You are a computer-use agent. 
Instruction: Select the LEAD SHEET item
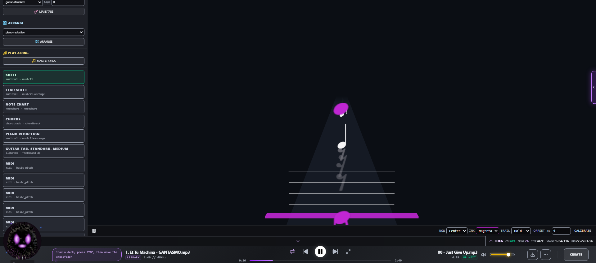click(x=43, y=92)
